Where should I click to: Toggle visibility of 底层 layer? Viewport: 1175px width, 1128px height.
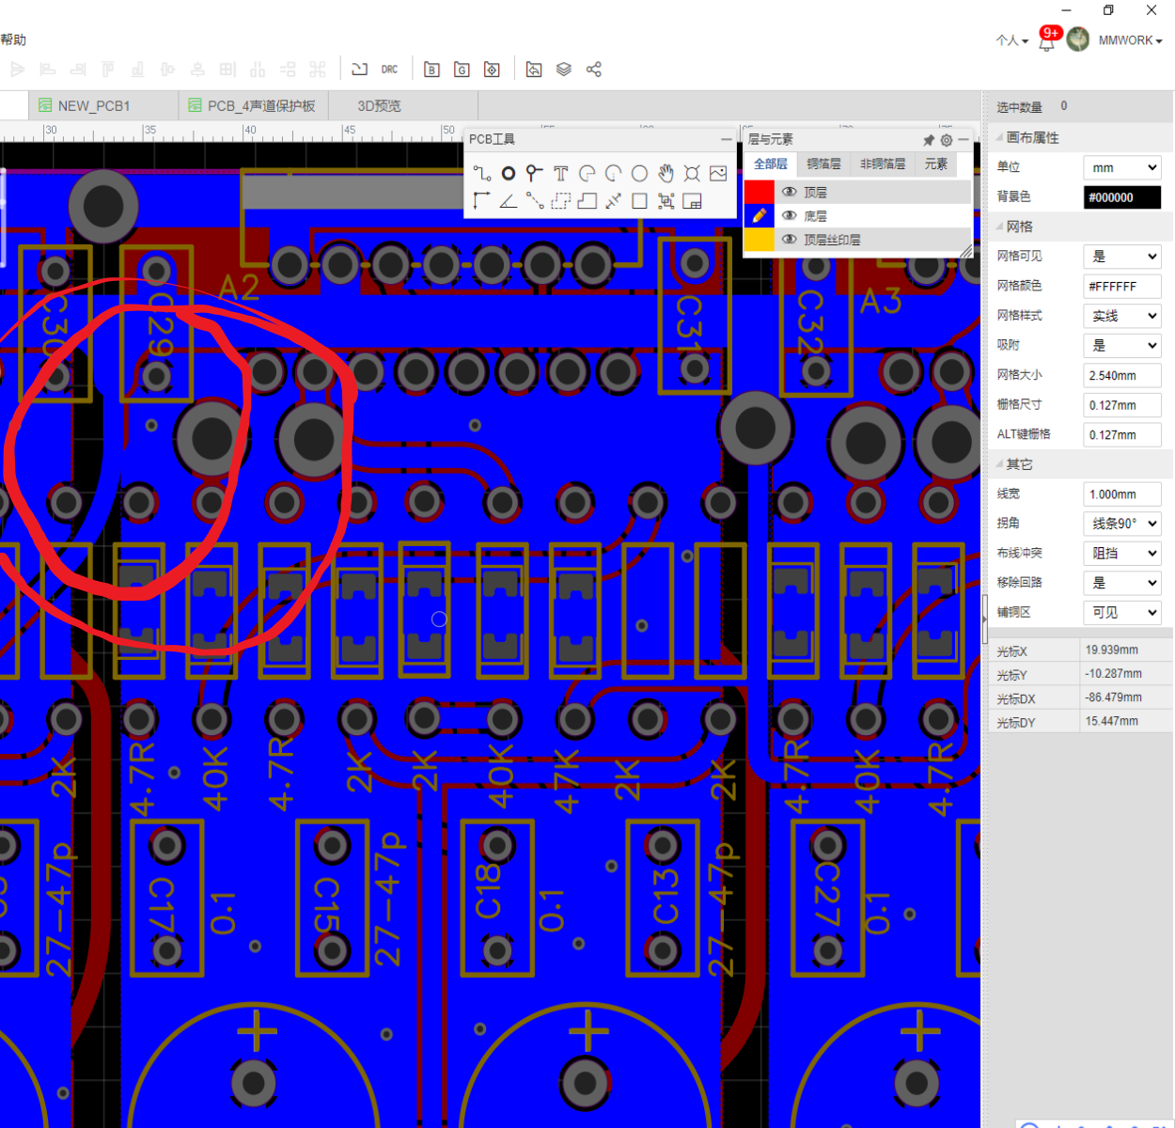tap(790, 216)
